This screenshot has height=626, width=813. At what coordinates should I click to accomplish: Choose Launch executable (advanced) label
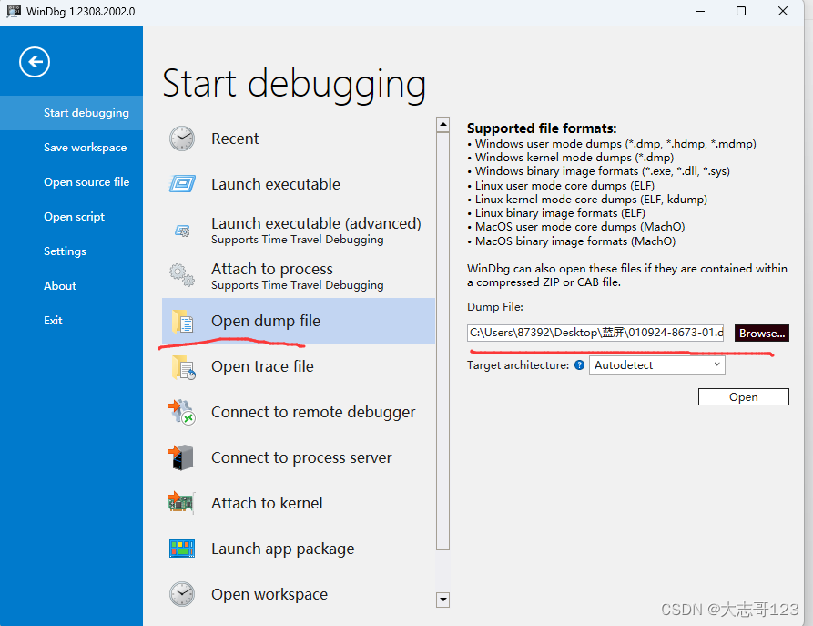[x=316, y=224]
